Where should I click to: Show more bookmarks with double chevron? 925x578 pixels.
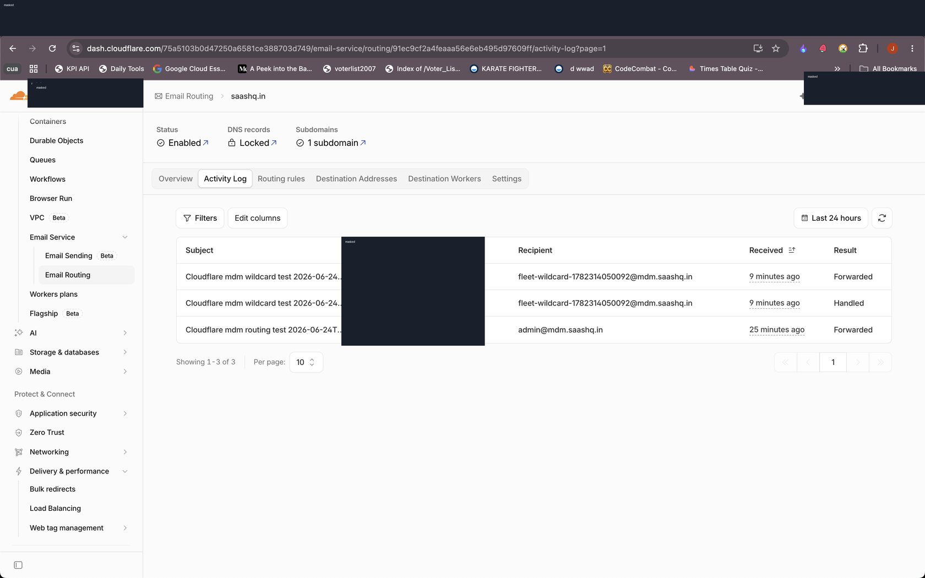click(837, 69)
